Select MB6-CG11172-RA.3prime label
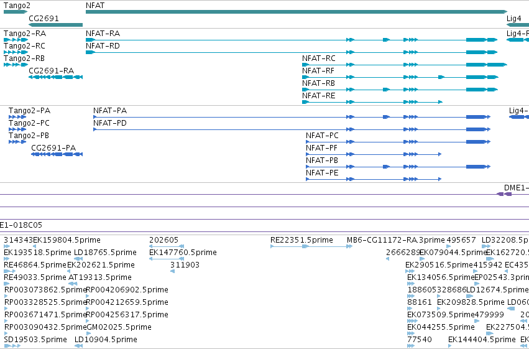Screen dimensions: 529x349 (x=396, y=240)
